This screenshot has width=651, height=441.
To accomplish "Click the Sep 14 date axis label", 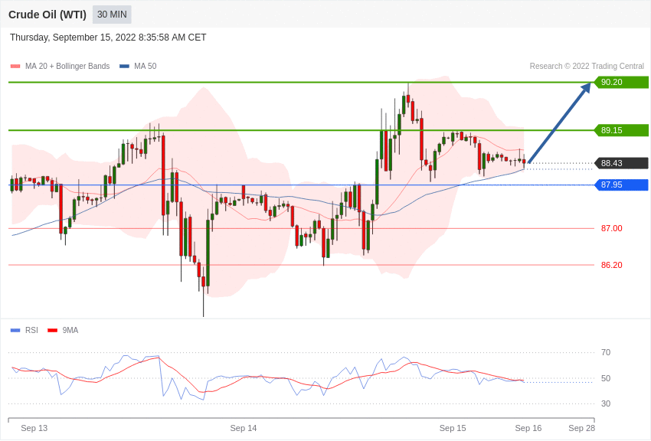I will pos(244,428).
